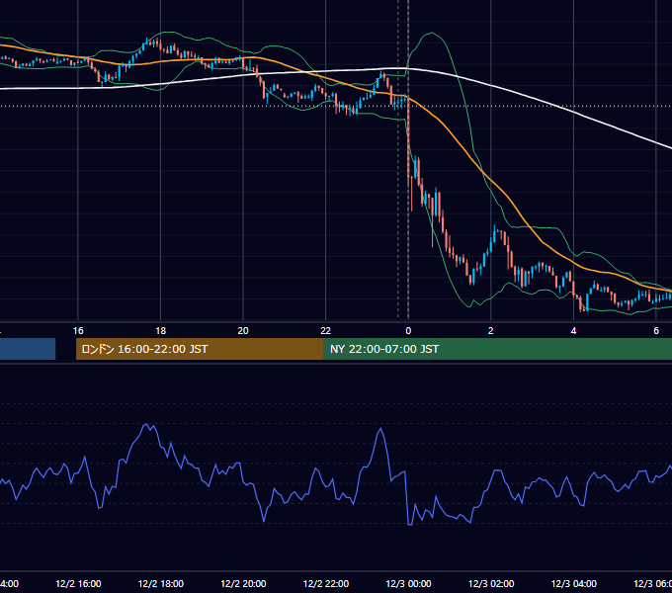Click the blue session bar before ロンドン
This screenshot has height=593, width=672.
tap(28, 349)
